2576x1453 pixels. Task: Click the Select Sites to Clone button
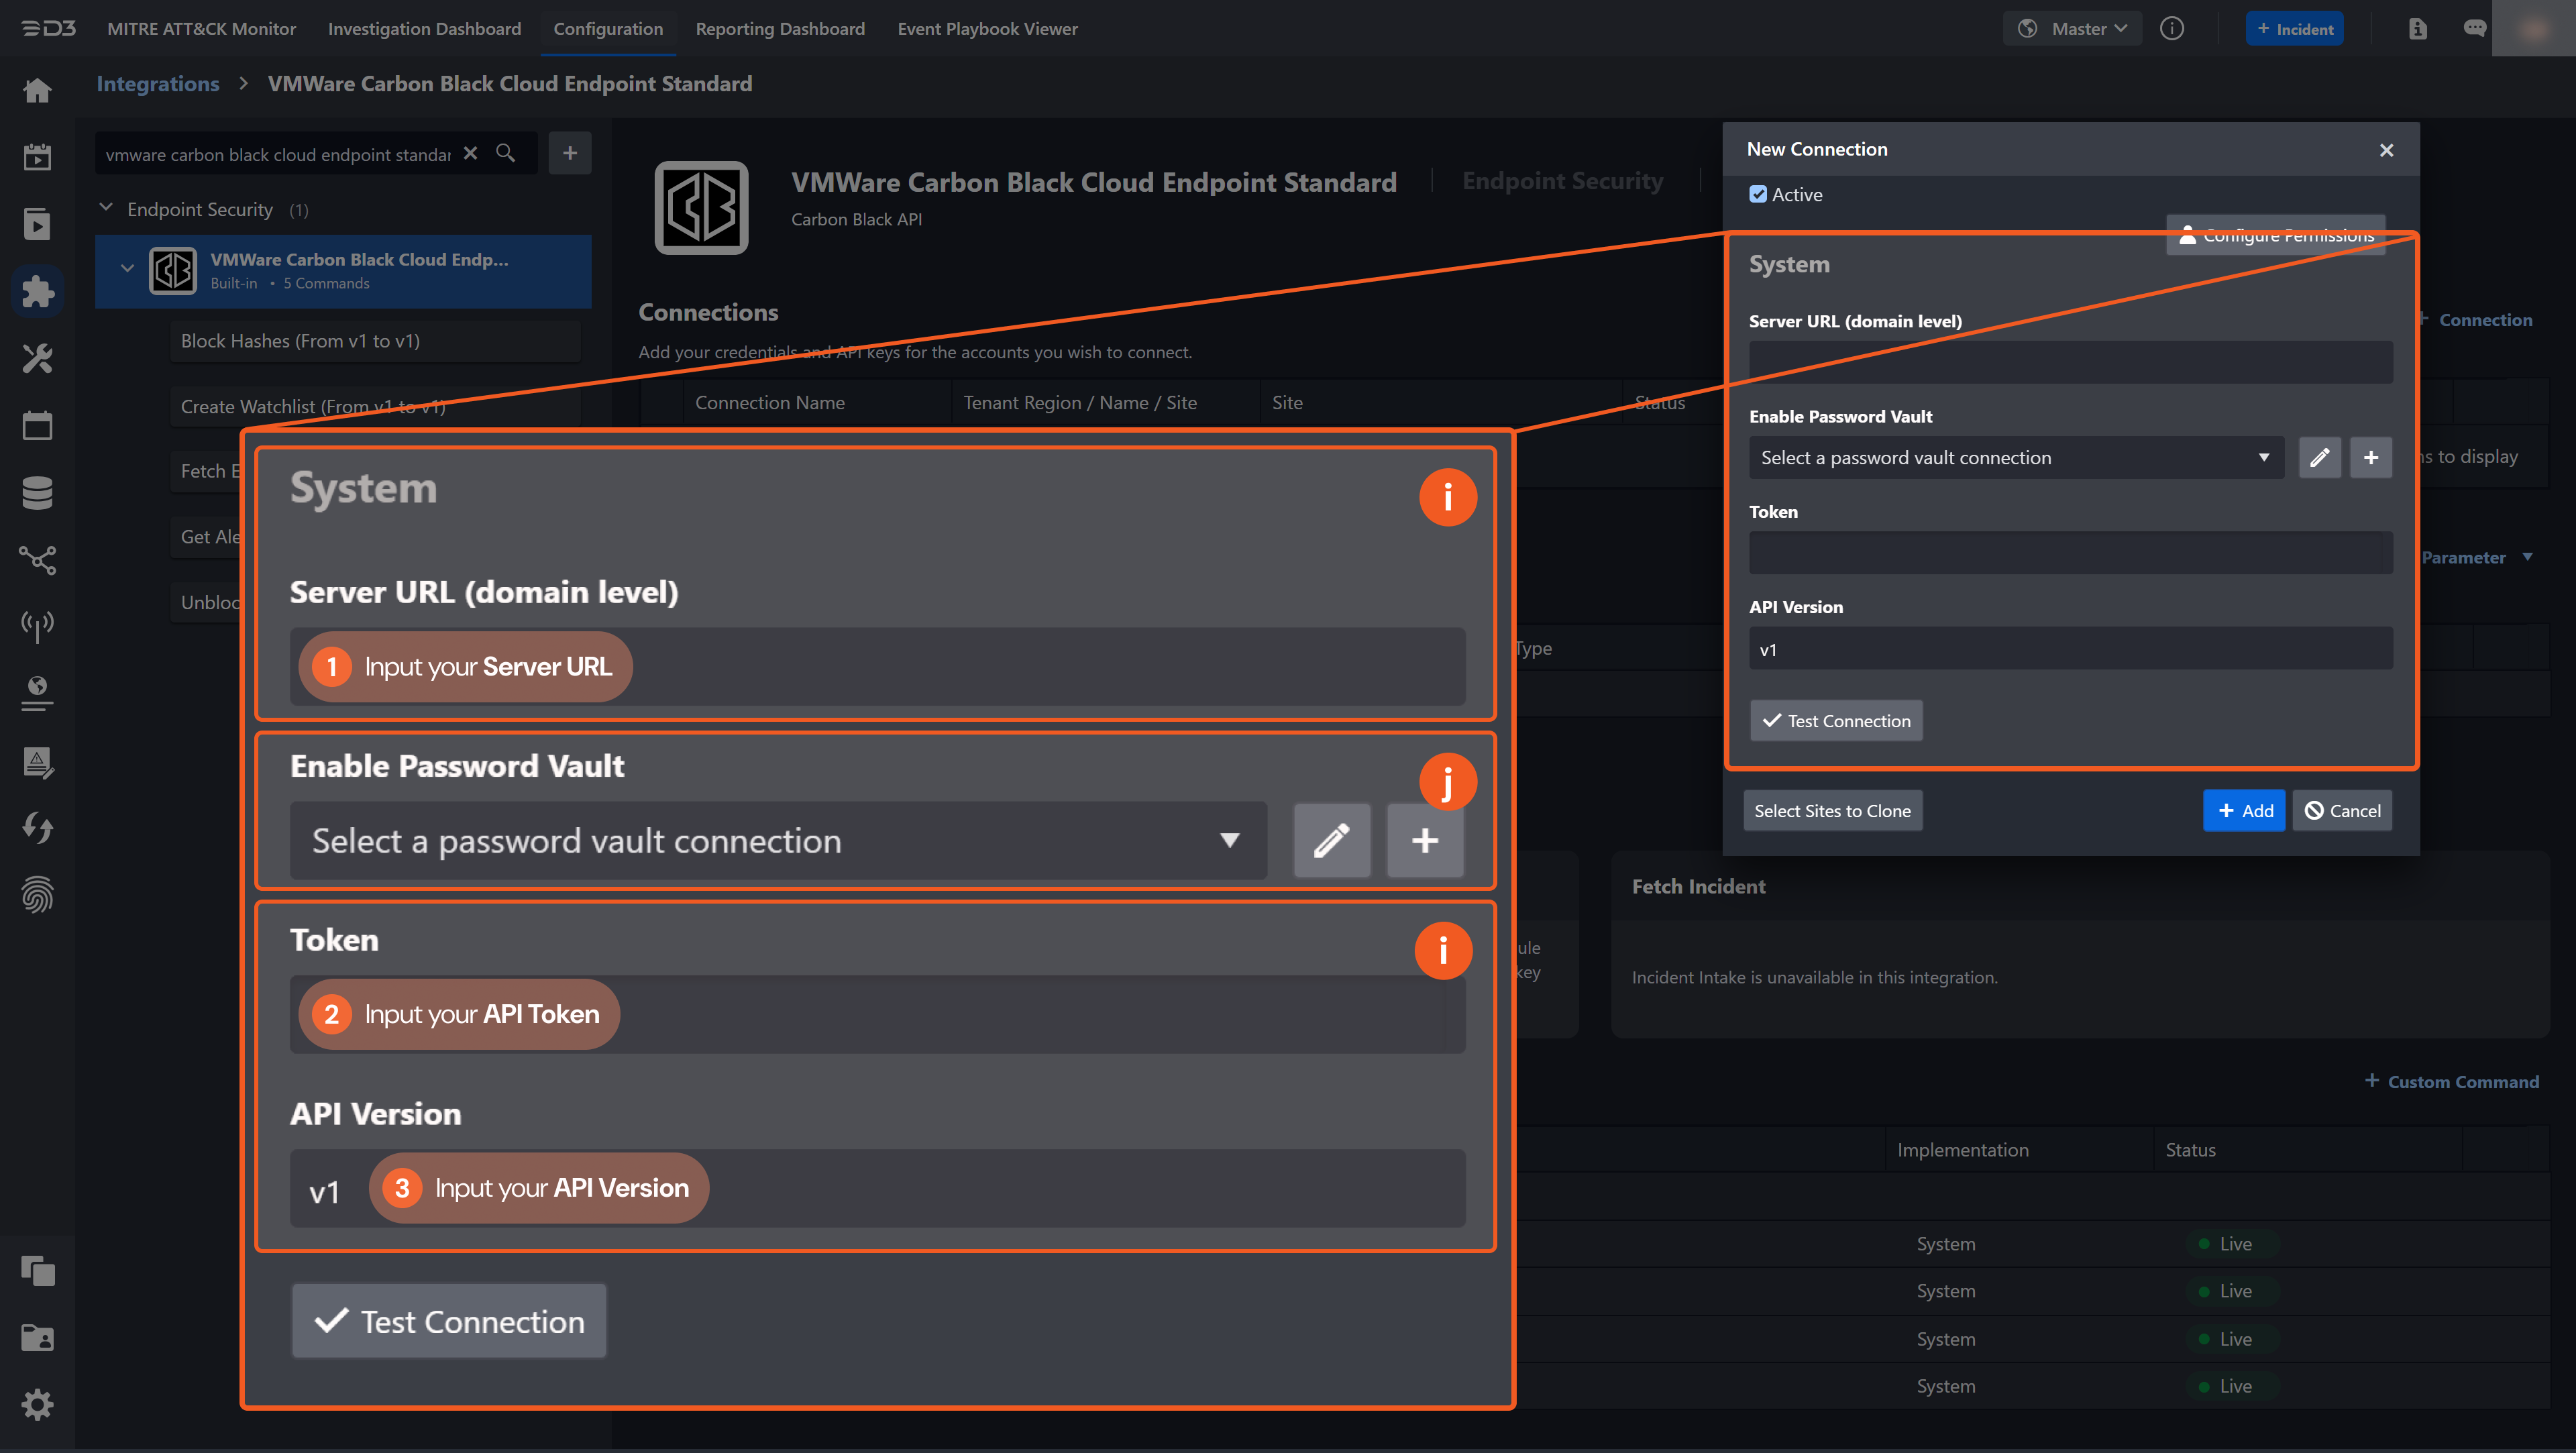(1832, 811)
